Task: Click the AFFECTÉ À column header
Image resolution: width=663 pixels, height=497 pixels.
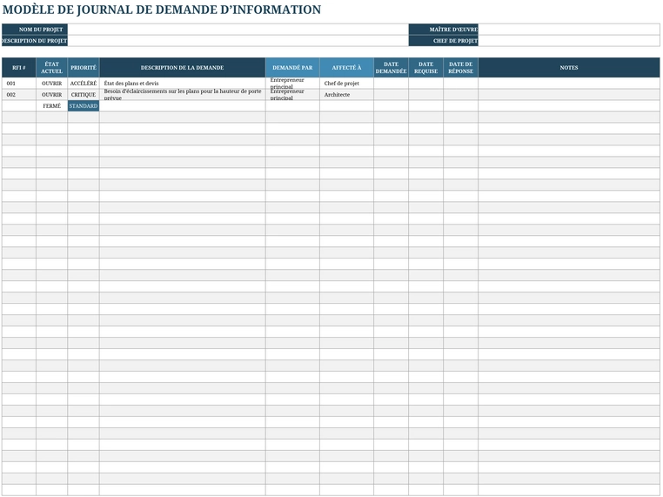Action: [346, 68]
